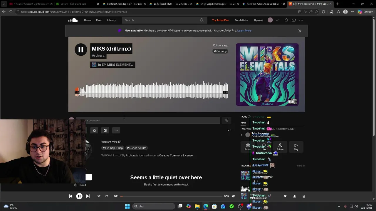Seek within the track waveform
This screenshot has height=211, width=376.
tap(151, 90)
